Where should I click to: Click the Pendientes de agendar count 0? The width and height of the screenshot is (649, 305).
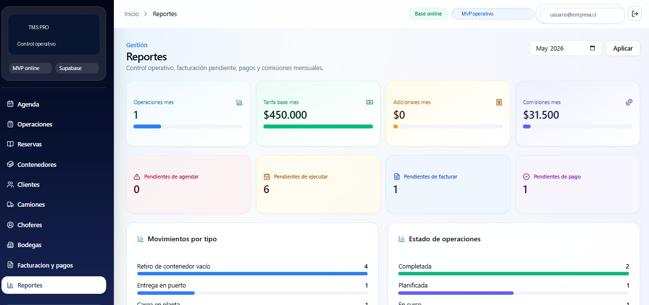click(136, 189)
